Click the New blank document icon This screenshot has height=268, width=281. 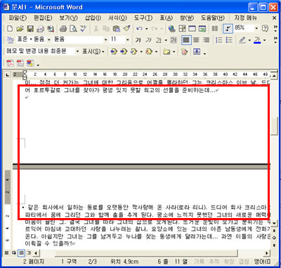[x=10, y=29]
